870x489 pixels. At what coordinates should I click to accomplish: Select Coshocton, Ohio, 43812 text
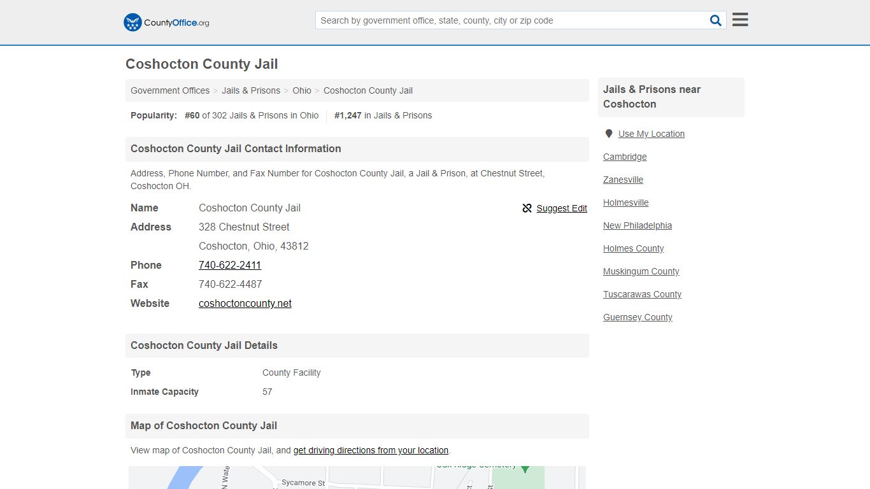[x=253, y=246]
